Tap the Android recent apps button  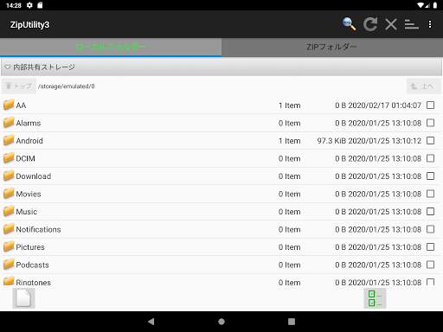pos(292,322)
